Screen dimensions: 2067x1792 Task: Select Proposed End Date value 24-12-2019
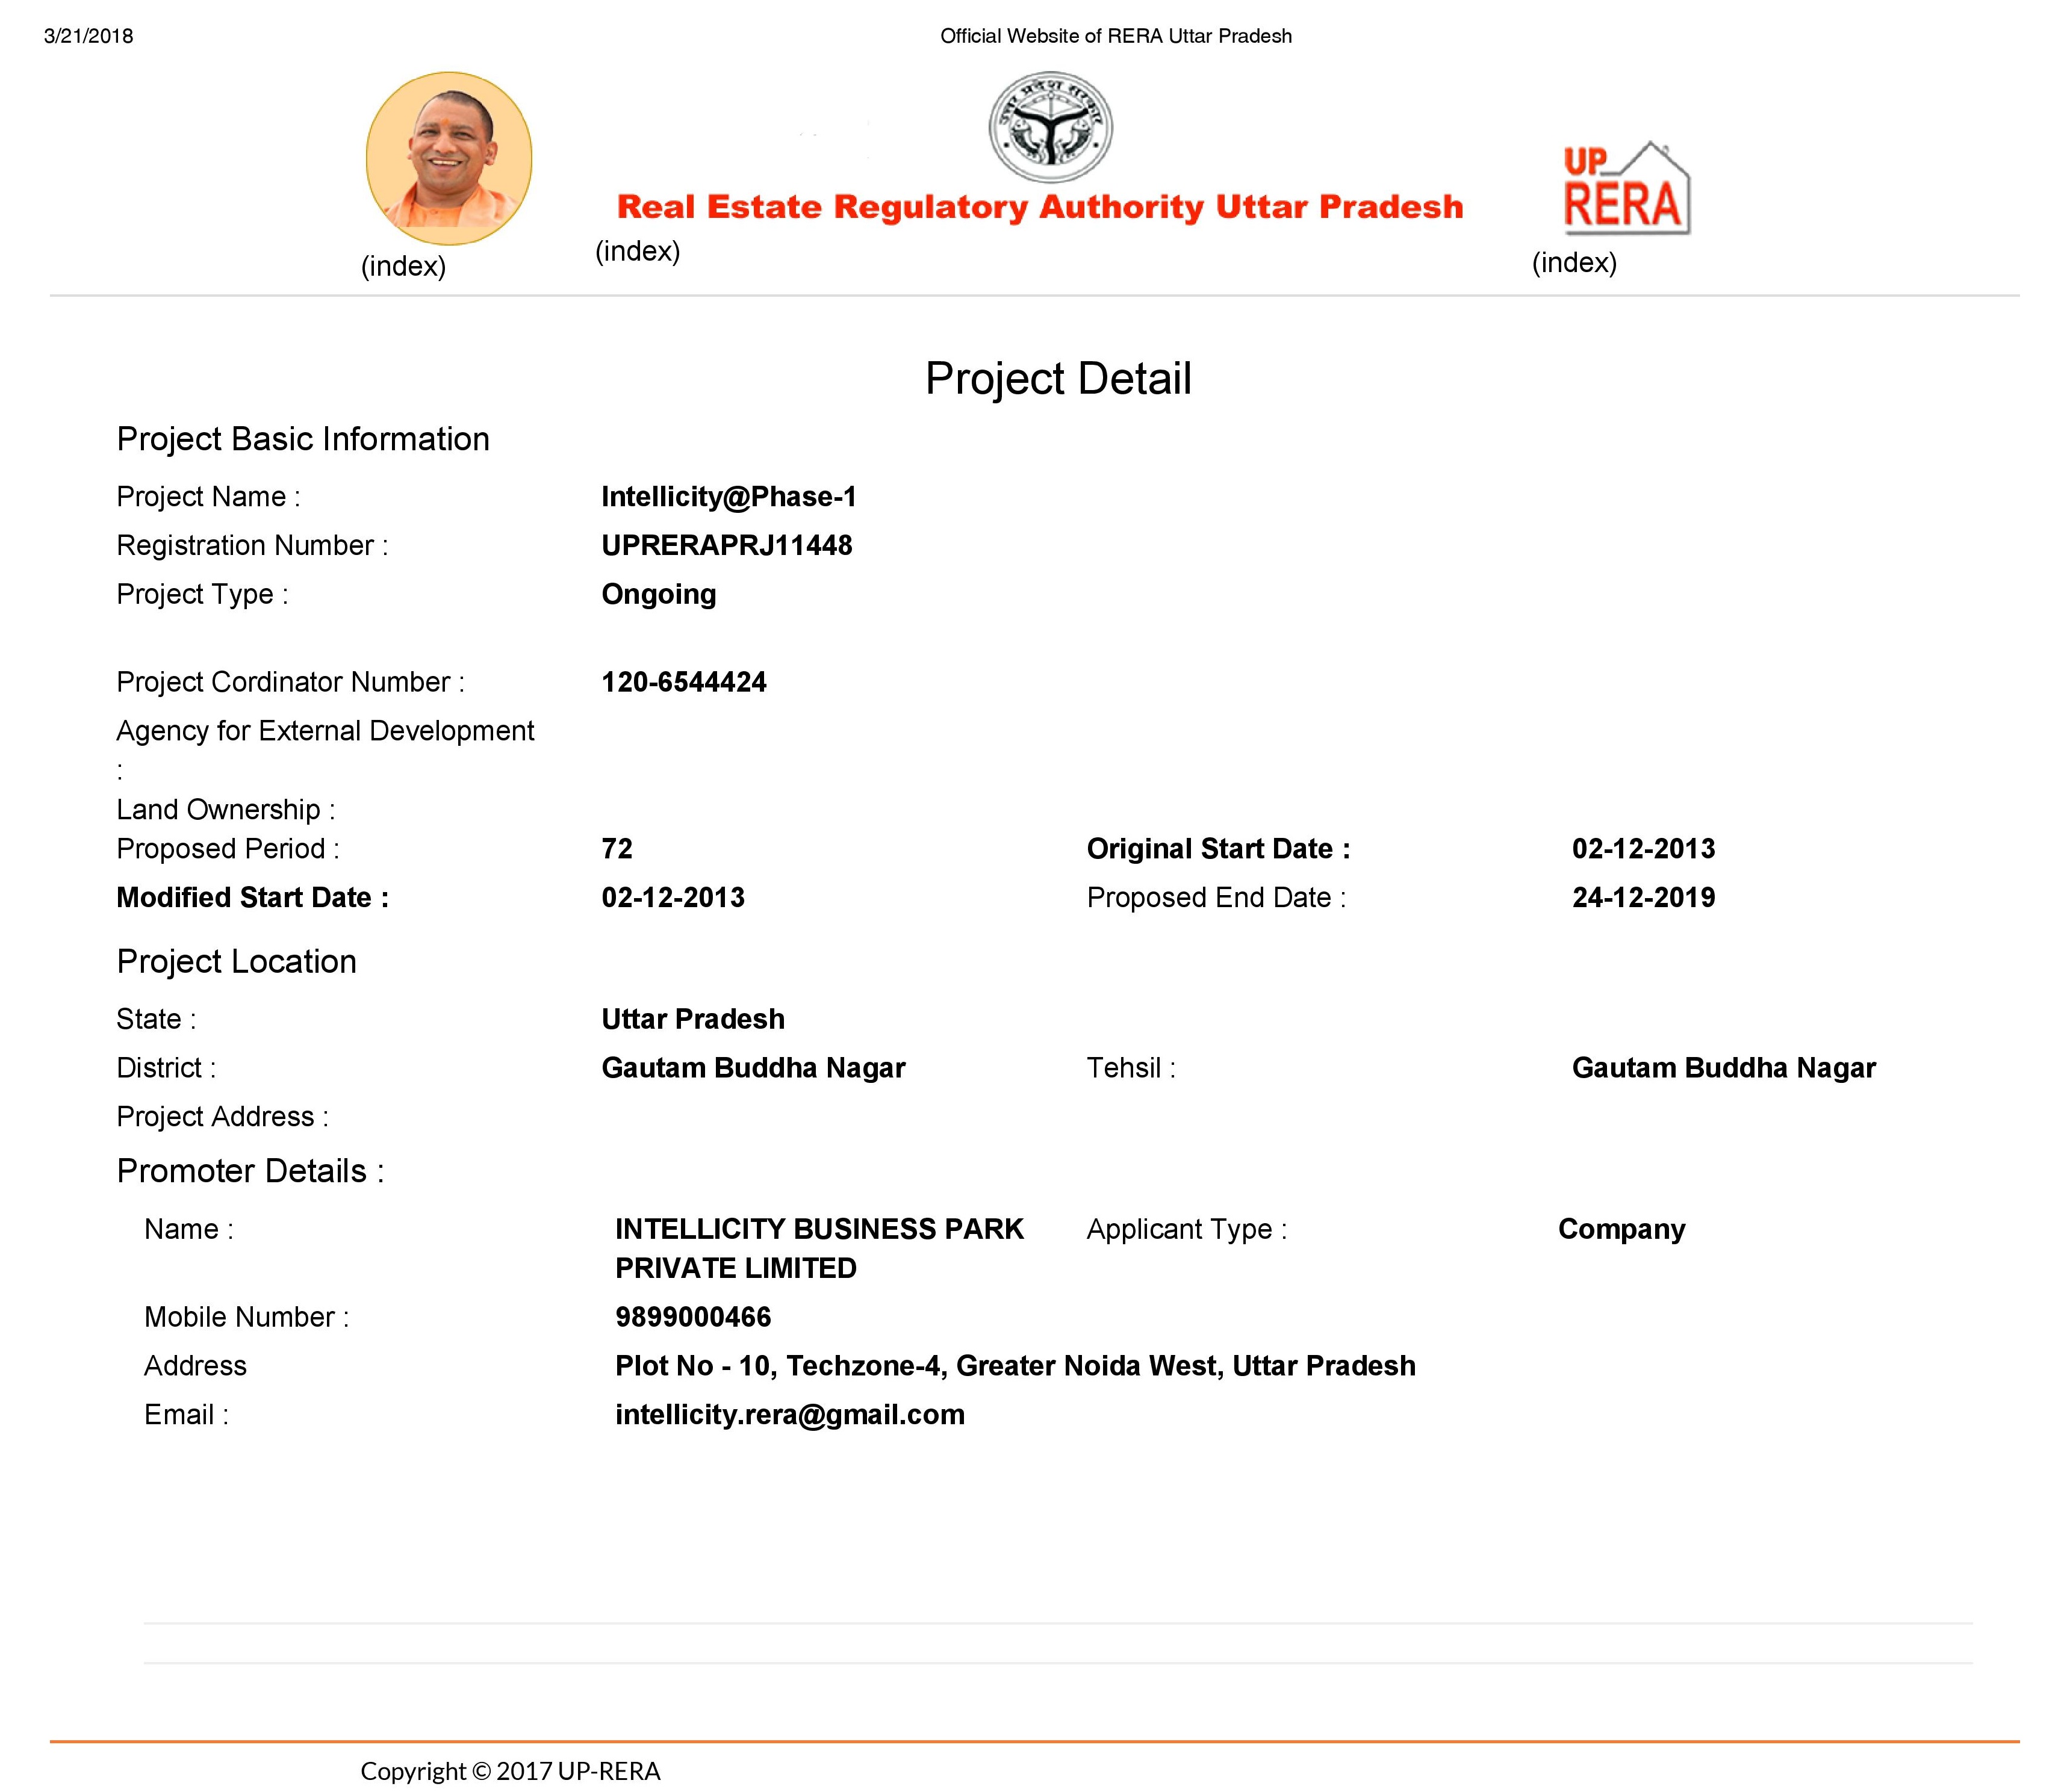point(1643,898)
